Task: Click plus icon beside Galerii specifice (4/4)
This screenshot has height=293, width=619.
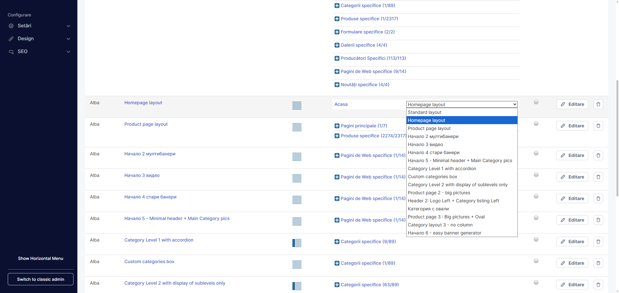Action: [337, 45]
